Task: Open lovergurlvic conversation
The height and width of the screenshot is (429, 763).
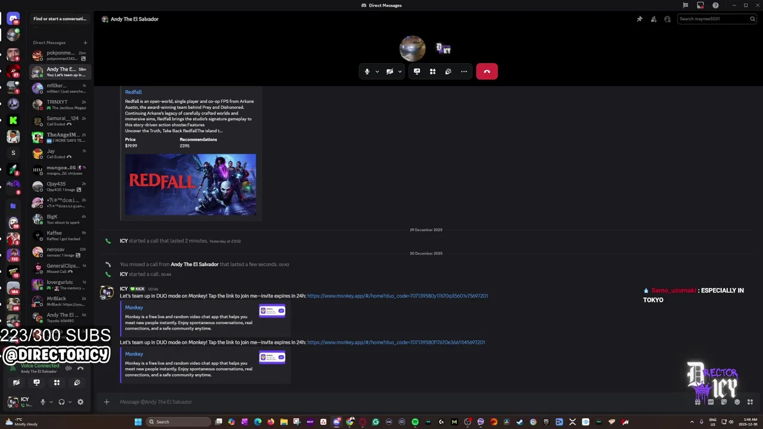Action: click(59, 285)
